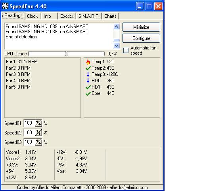Open the Exotics tab
Viewport: 203px width, 191px height.
[x=67, y=16]
